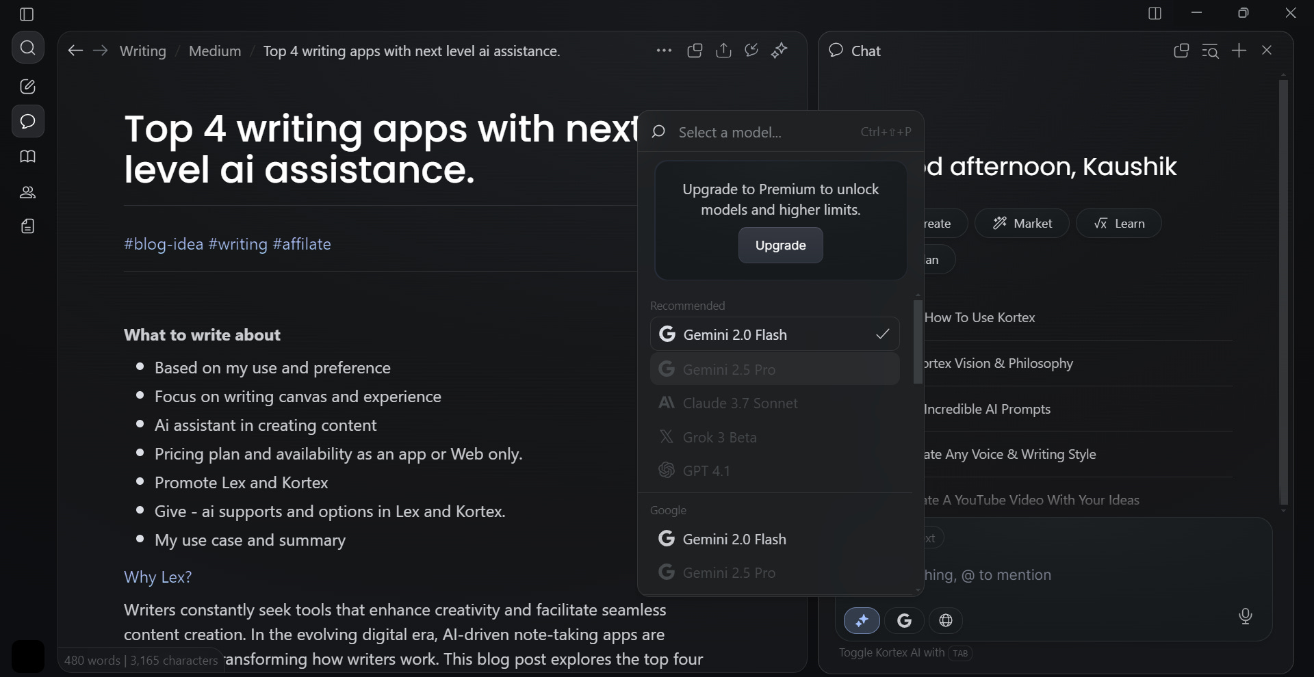Open YouTube Video With Your Ideas item
Viewport: 1314px width, 677px height.
(x=1031, y=500)
